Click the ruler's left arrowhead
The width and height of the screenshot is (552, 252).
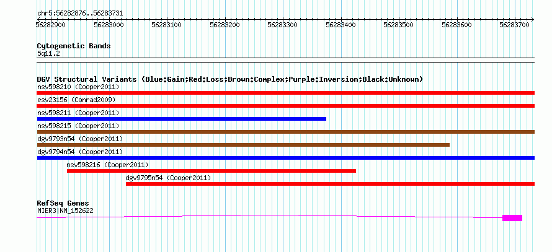click(38, 19)
